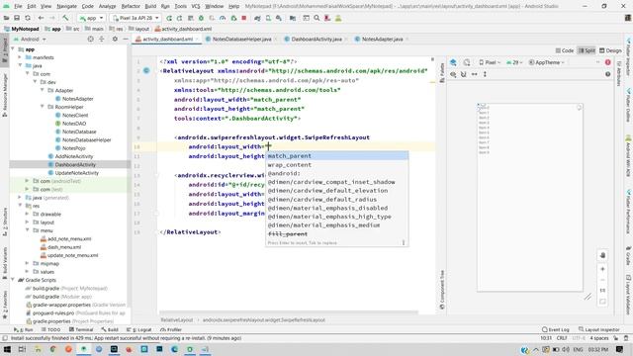Click the gutter class icon beside RelativeLayout

tap(146, 71)
